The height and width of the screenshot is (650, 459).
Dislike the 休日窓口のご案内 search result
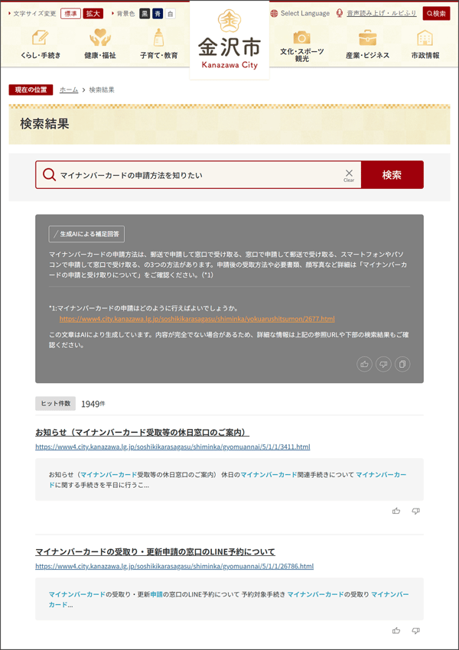[x=416, y=511]
